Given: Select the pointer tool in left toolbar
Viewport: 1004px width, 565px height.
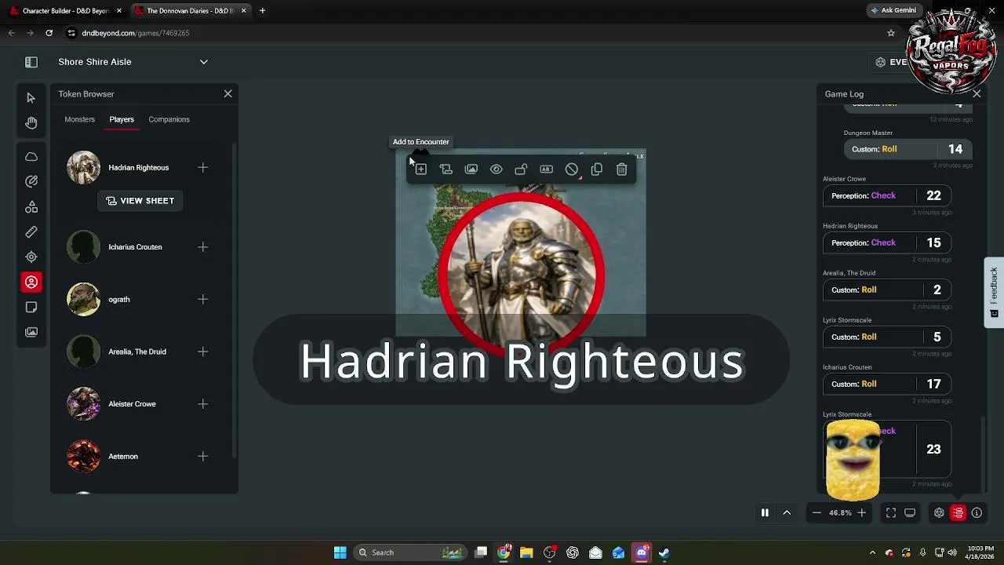Looking at the screenshot, I should (x=31, y=98).
